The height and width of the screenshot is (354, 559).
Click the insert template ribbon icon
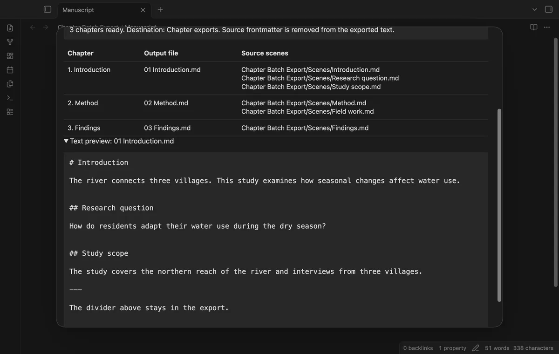[10, 84]
